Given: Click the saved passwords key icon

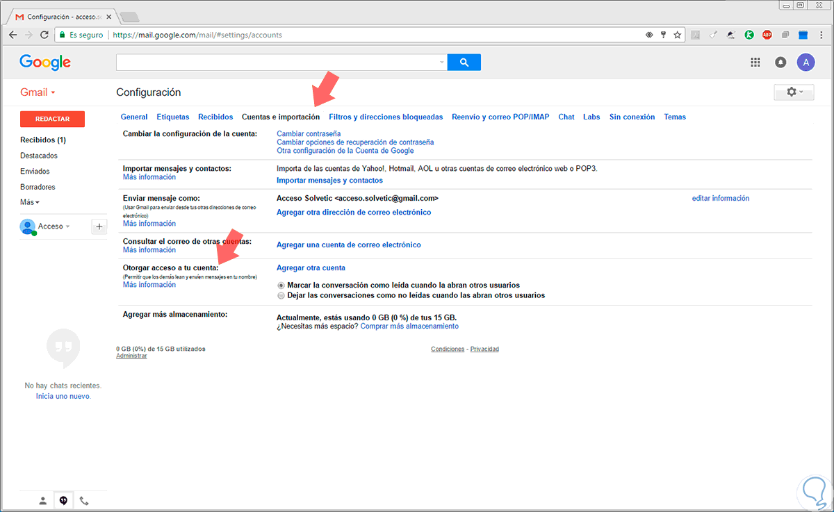Looking at the screenshot, I should (x=663, y=35).
